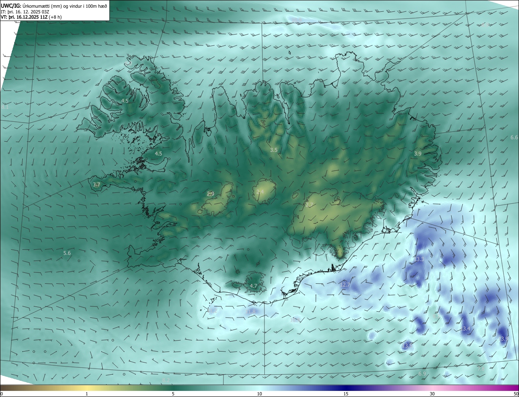Click the 50 label on the color scale
This screenshot has width=519, height=397.
click(516, 394)
